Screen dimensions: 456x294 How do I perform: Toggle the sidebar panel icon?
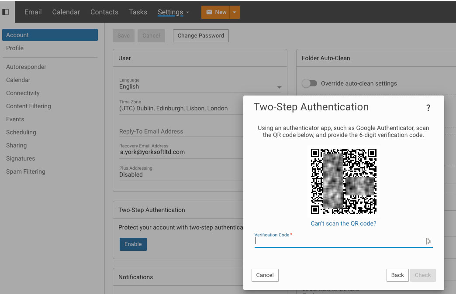(6, 12)
